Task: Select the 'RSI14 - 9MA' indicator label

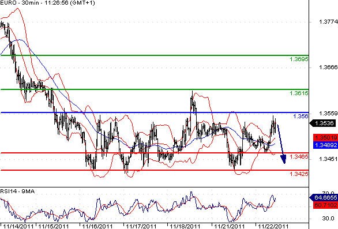Action: [17, 192]
